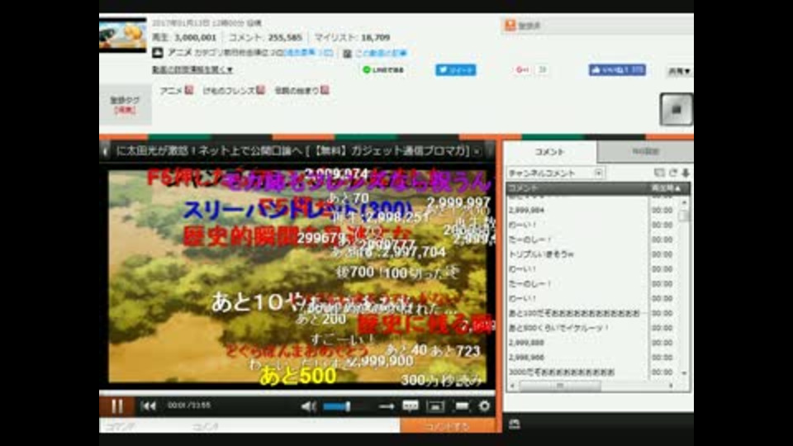Sort by the コメント column header

click(577, 187)
